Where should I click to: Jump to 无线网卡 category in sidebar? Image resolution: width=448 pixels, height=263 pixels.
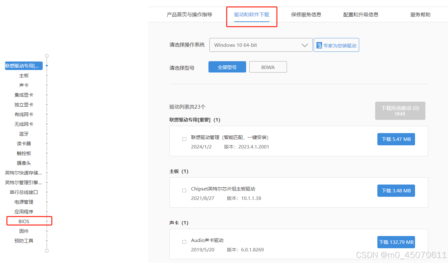tap(24, 124)
